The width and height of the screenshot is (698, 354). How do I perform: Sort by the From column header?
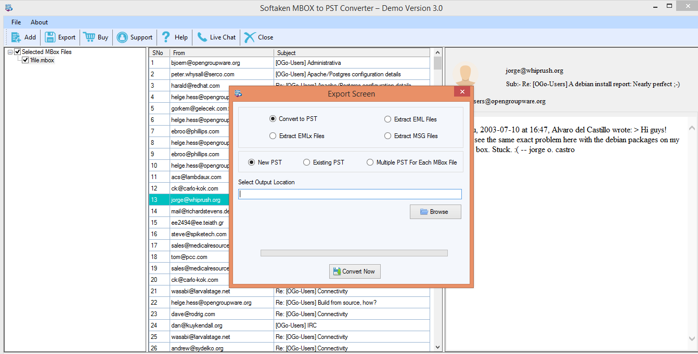click(222, 52)
